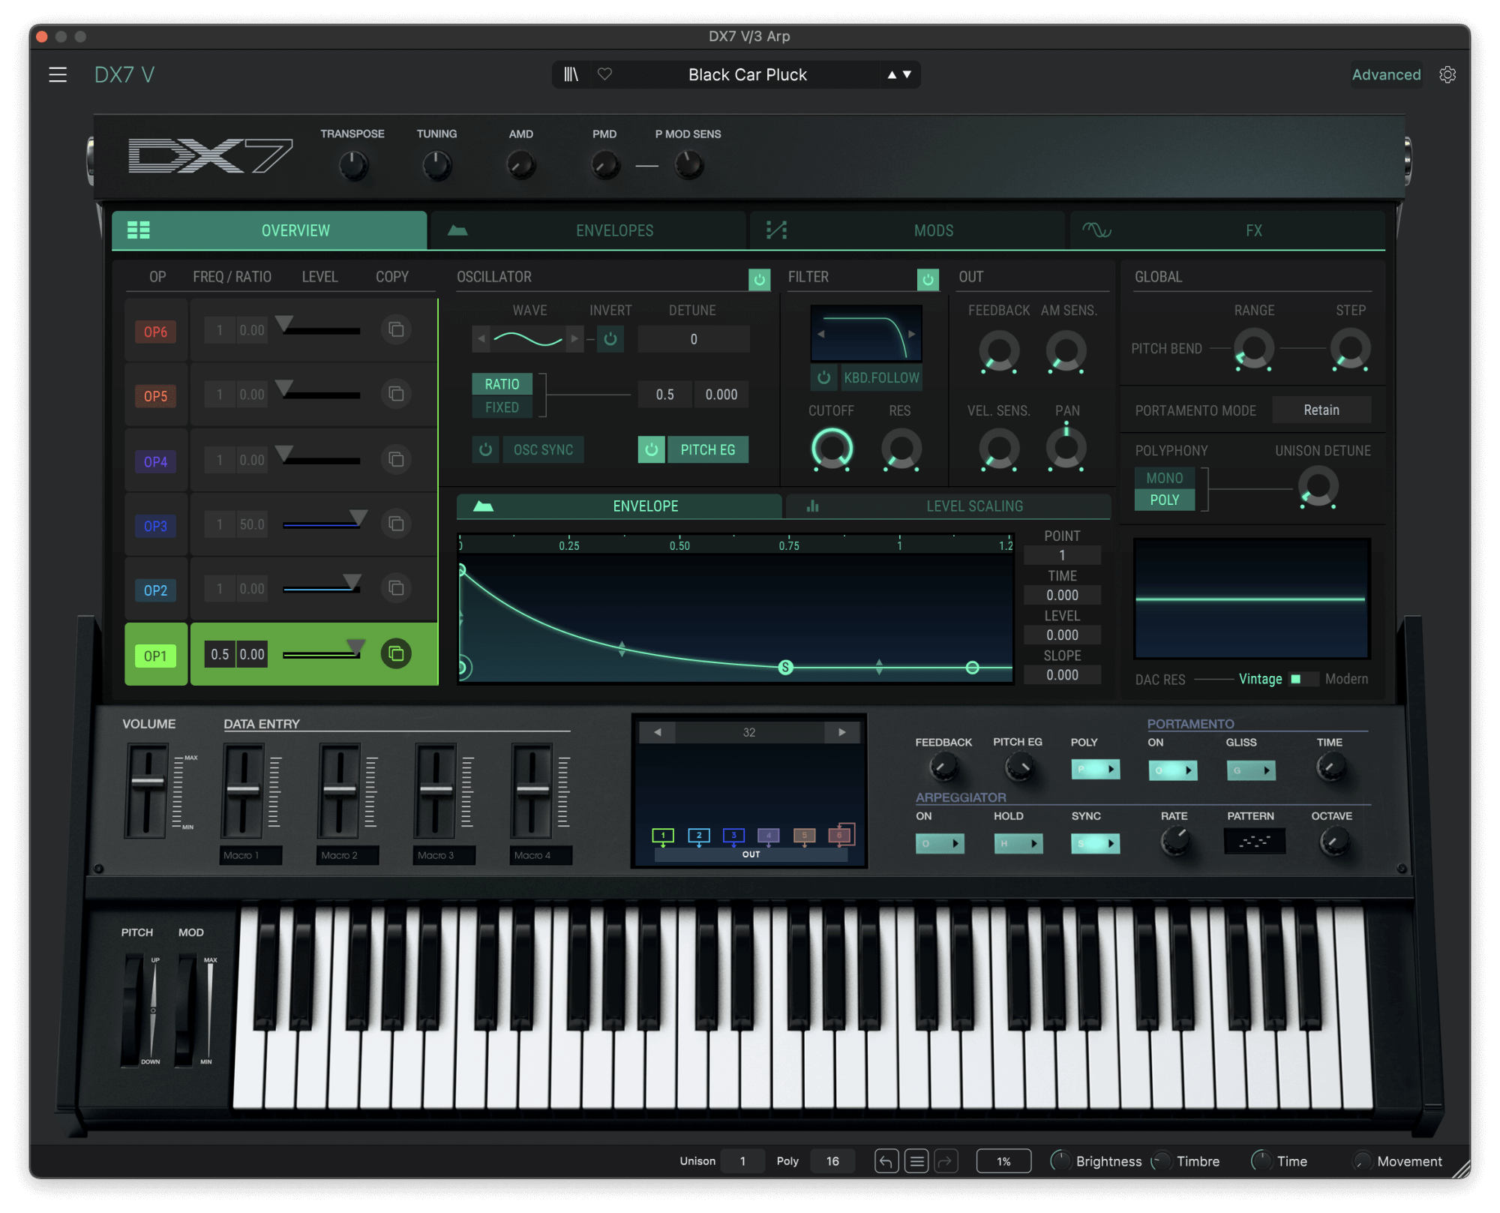Click the OP1 copy icon
The image size is (1500, 1213).
(x=396, y=654)
